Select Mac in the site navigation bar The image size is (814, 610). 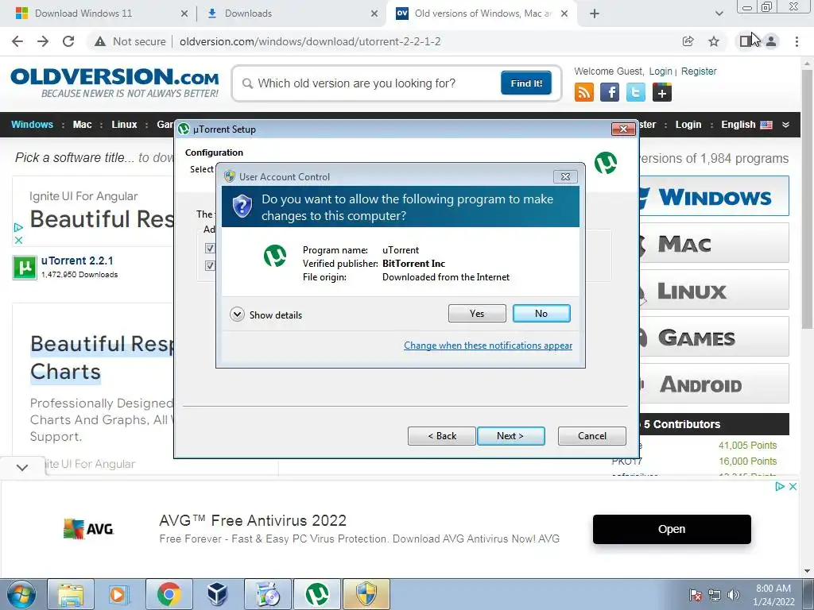click(x=82, y=125)
